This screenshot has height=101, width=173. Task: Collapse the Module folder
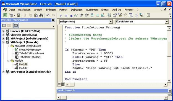pos(8,61)
